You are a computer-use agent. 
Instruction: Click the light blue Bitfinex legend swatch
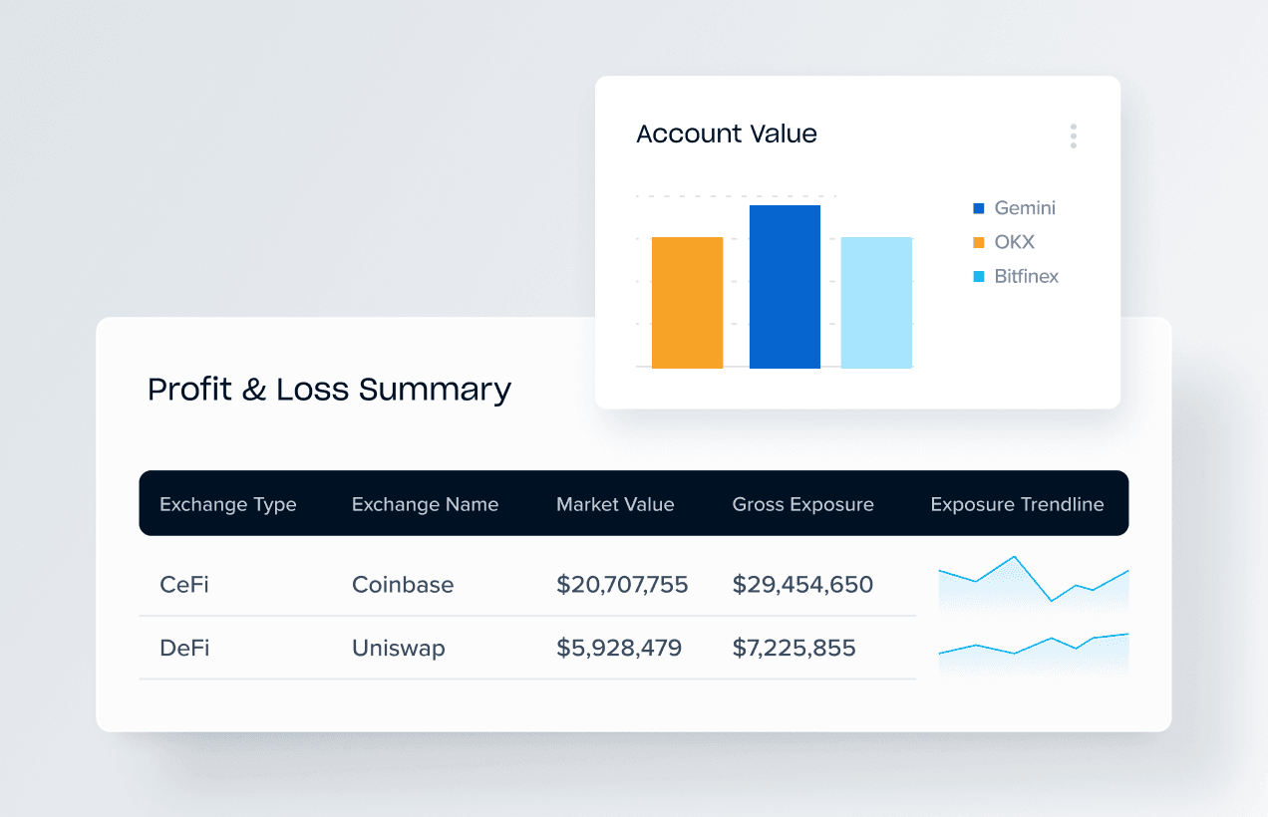[978, 276]
